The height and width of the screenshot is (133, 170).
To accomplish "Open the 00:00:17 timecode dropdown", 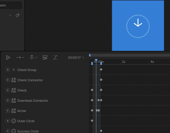I will pos(76,58).
